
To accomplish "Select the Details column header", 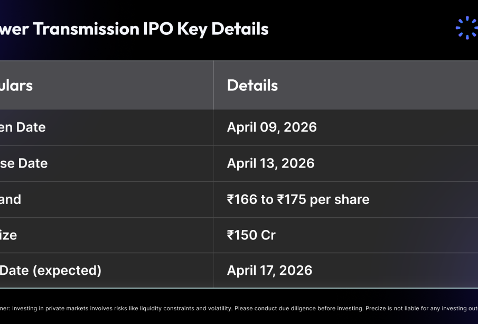I will click(x=252, y=85).
